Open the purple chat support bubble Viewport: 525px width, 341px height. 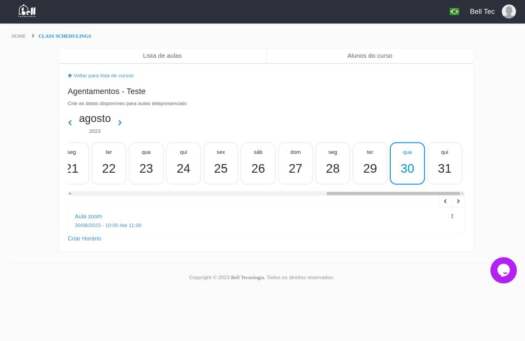[503, 270]
